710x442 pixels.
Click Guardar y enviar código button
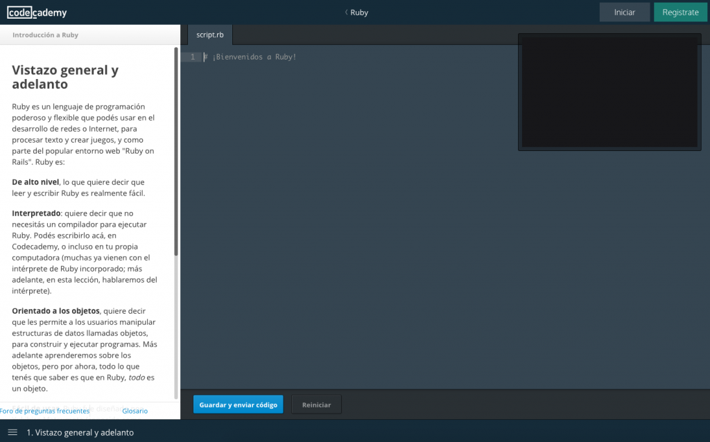[x=239, y=405]
